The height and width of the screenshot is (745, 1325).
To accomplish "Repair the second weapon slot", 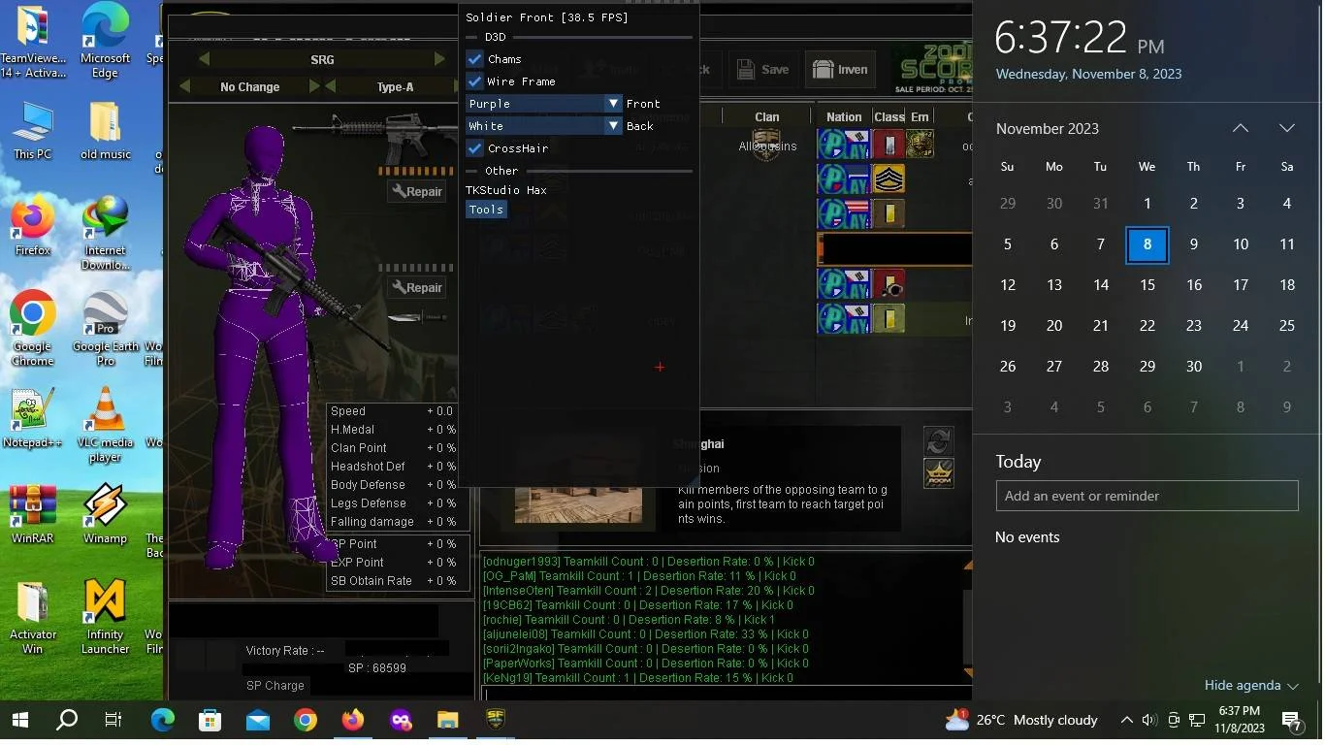I will tap(416, 287).
